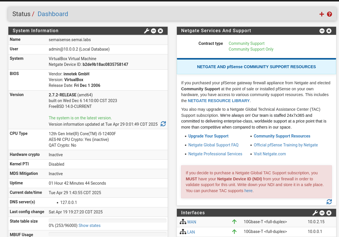Click the WAN up-arrow status icon

234,222
